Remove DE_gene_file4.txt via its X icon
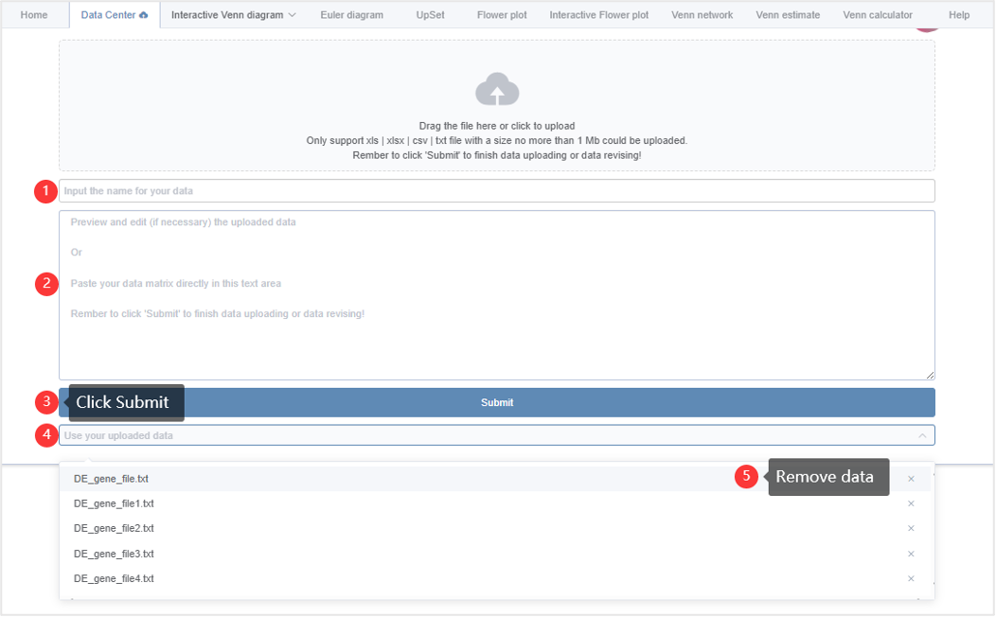The height and width of the screenshot is (617, 996). (x=911, y=578)
